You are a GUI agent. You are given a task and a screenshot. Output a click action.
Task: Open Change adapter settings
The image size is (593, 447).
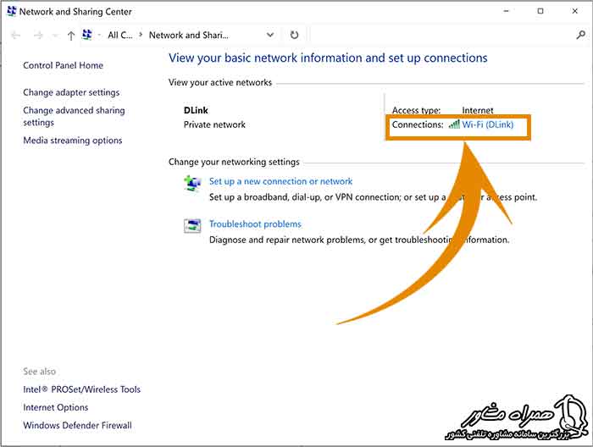pyautogui.click(x=71, y=92)
